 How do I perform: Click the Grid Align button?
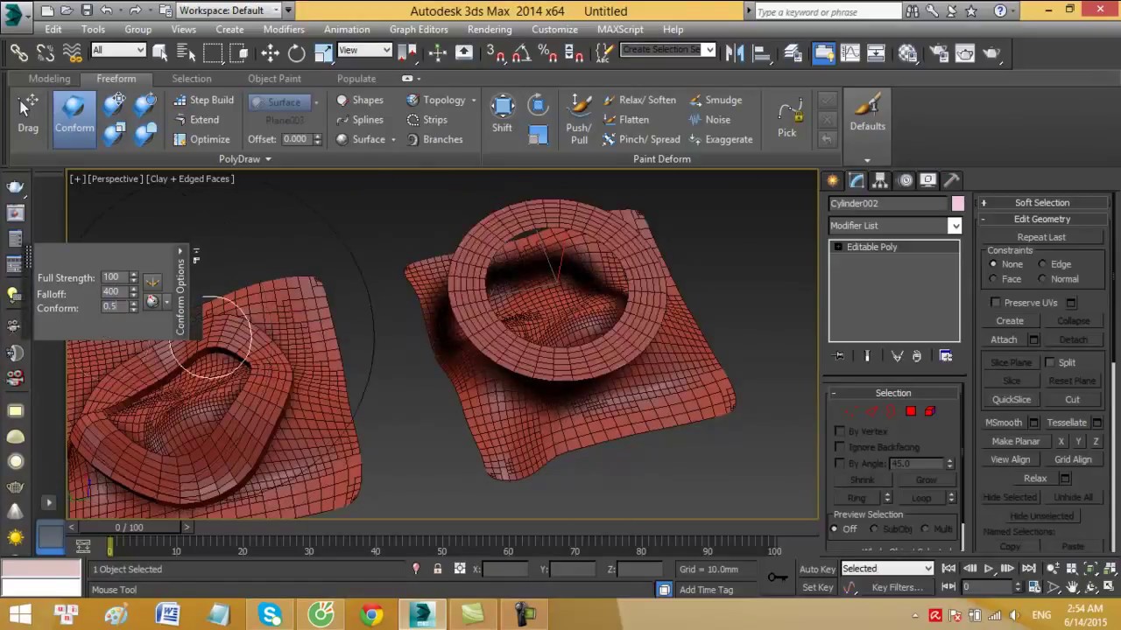coord(1073,459)
